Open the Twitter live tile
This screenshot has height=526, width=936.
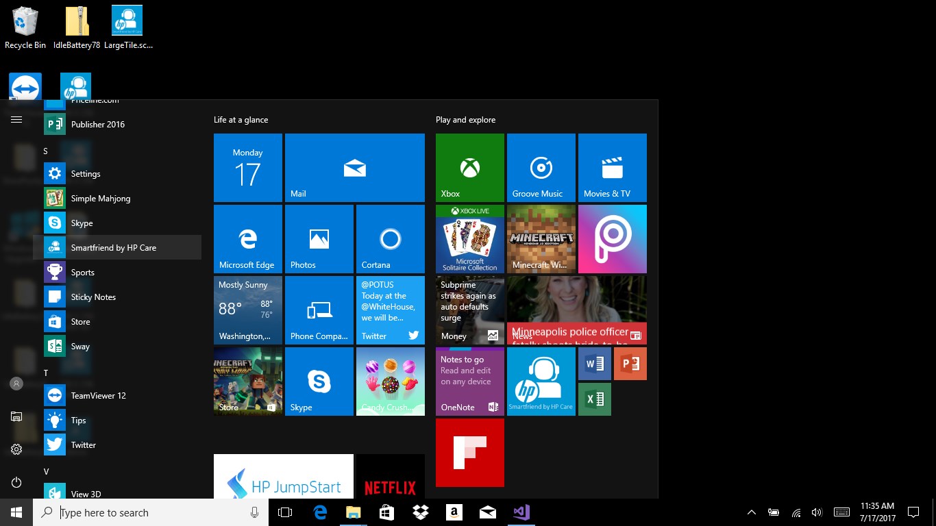point(391,310)
